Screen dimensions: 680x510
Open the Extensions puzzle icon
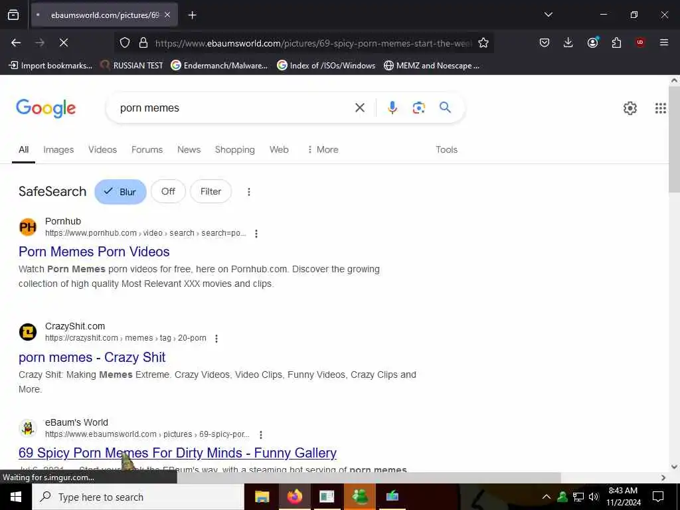click(x=616, y=42)
